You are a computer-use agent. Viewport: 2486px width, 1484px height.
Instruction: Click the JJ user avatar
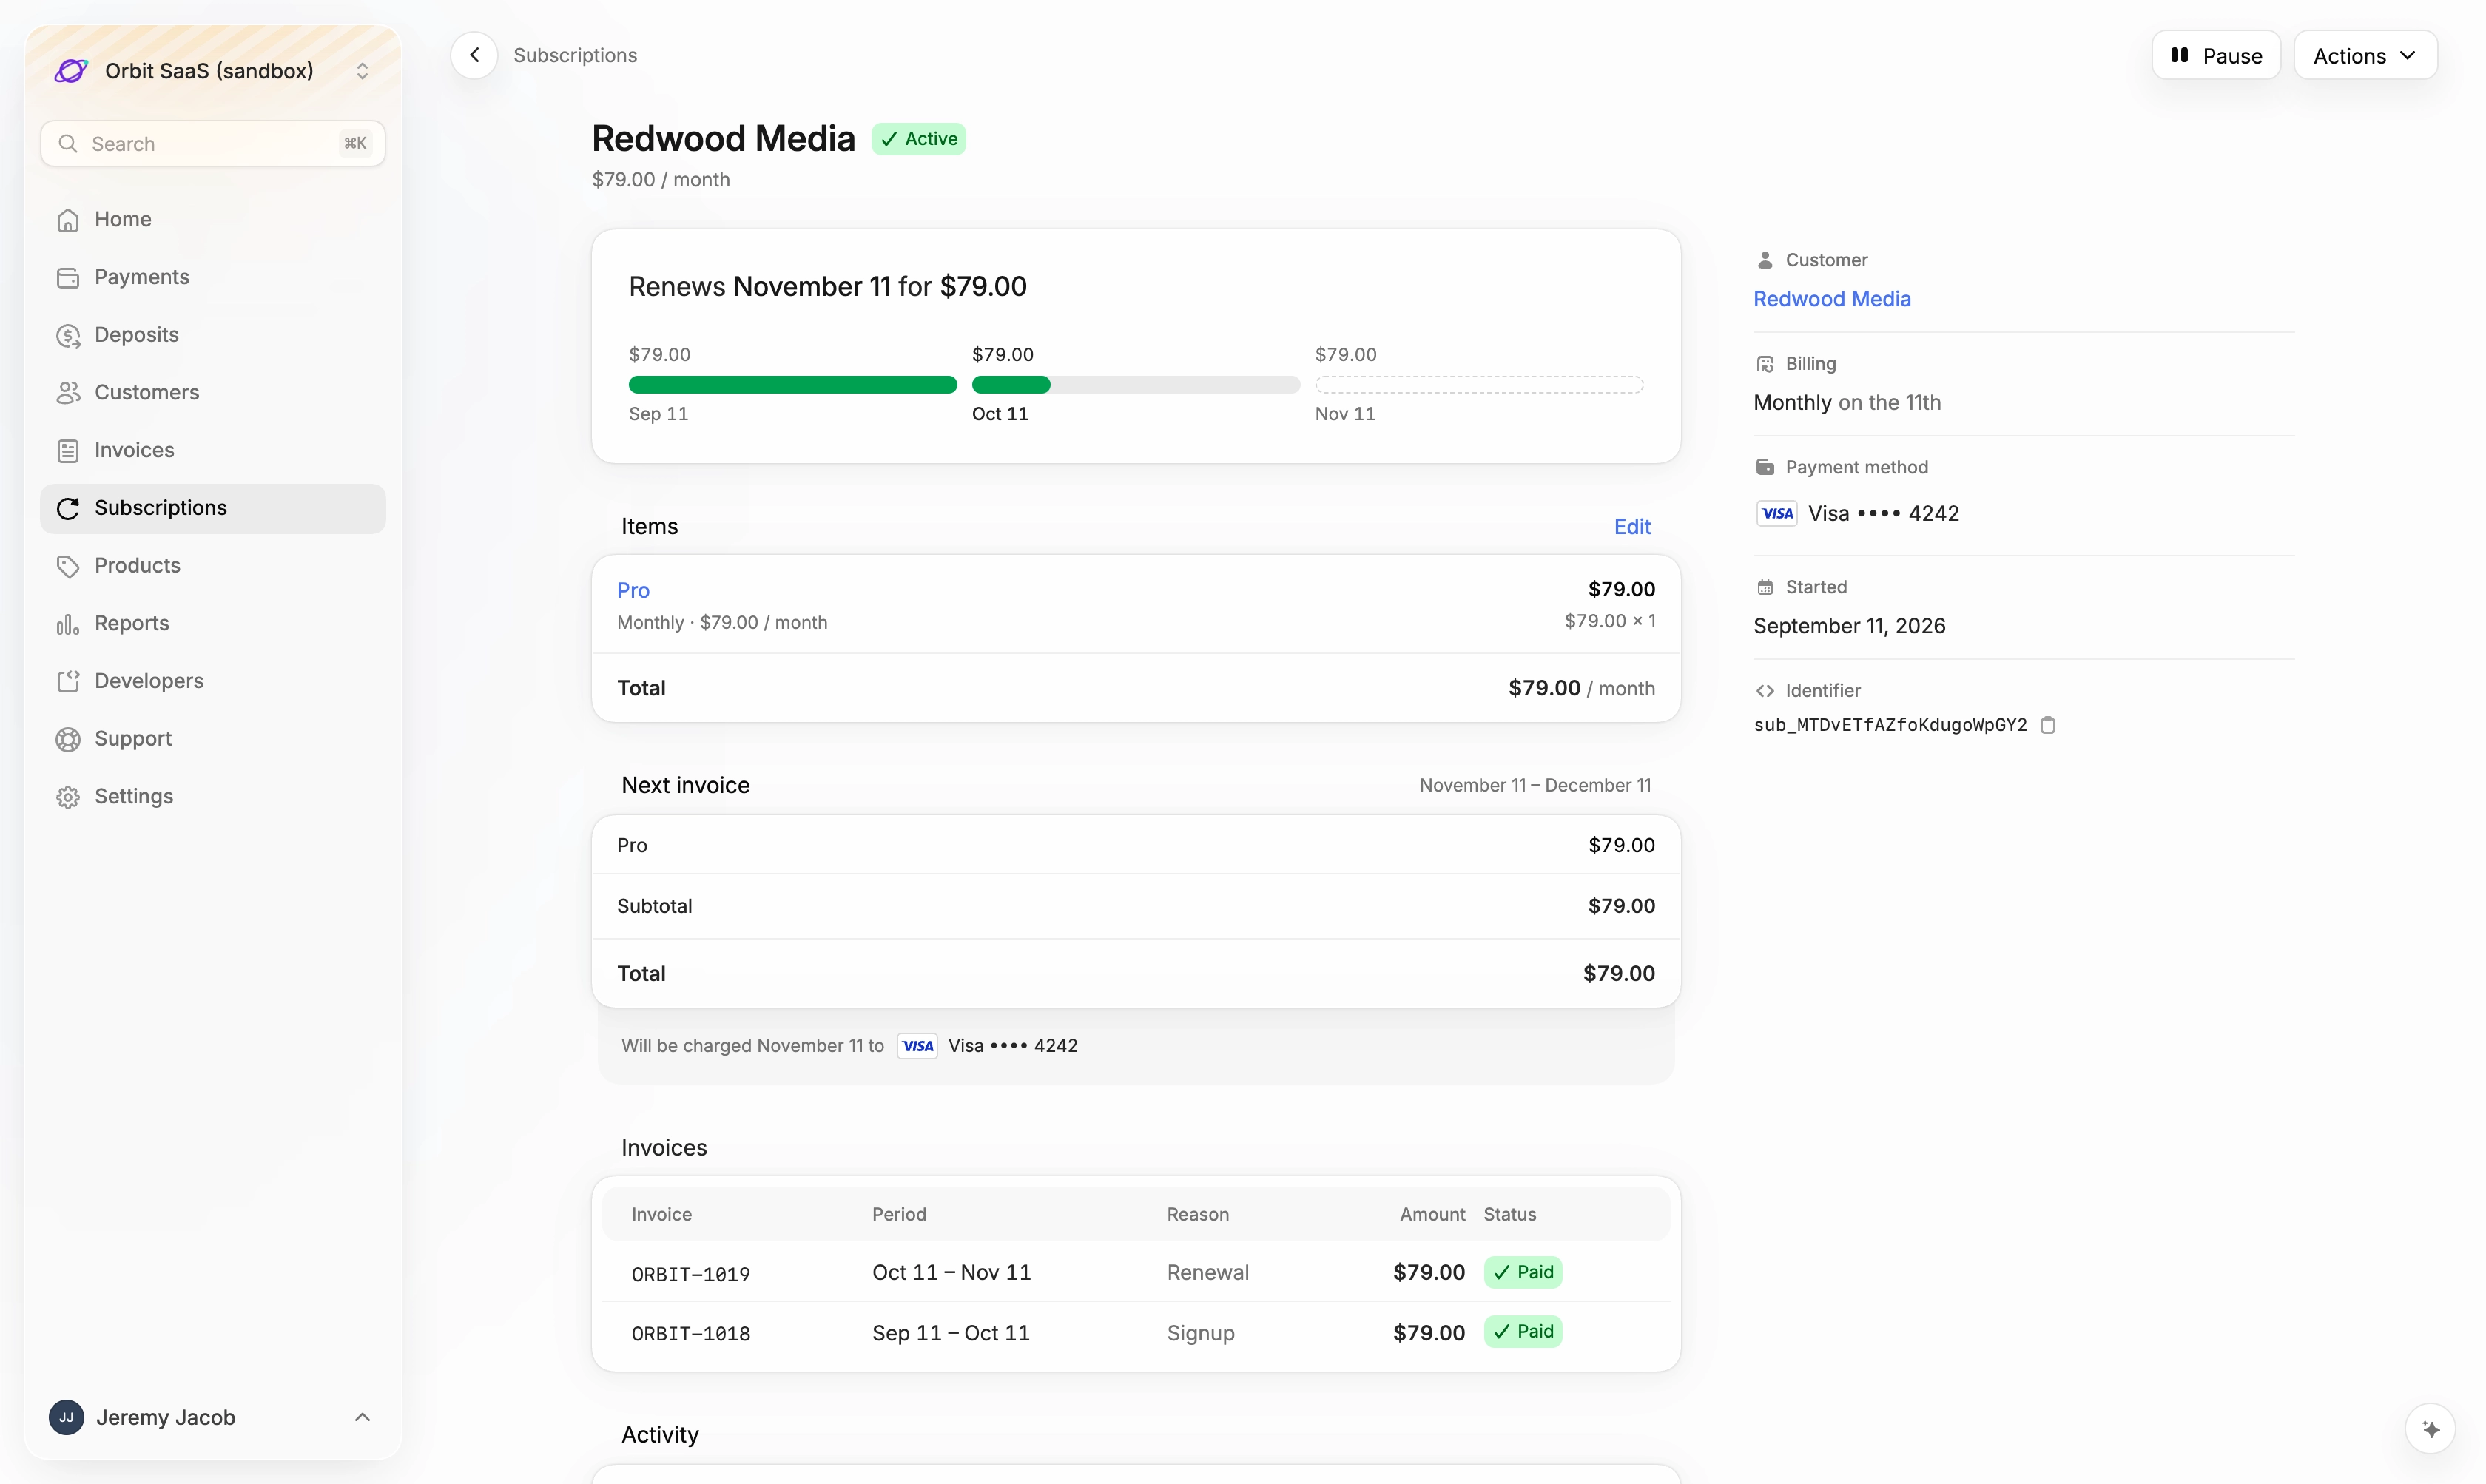pos(67,1418)
